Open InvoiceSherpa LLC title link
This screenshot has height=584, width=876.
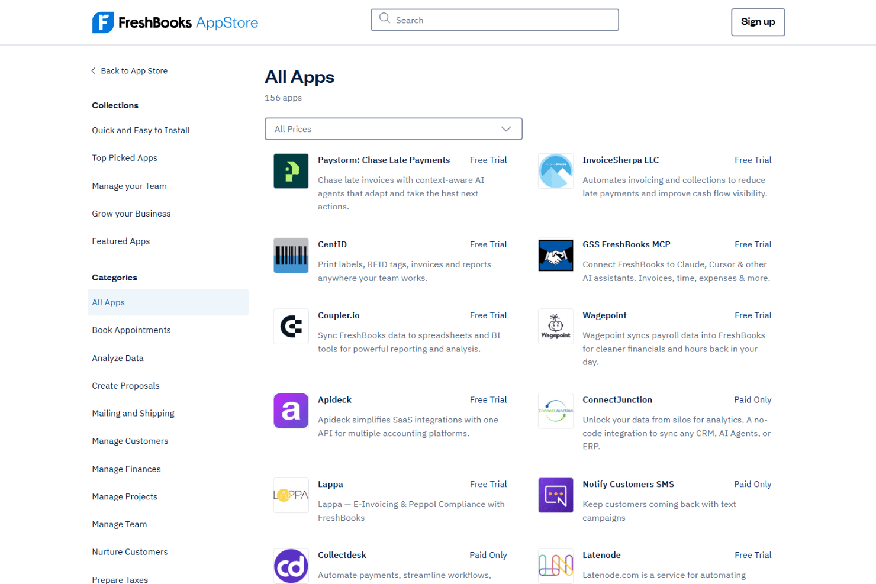pos(621,160)
